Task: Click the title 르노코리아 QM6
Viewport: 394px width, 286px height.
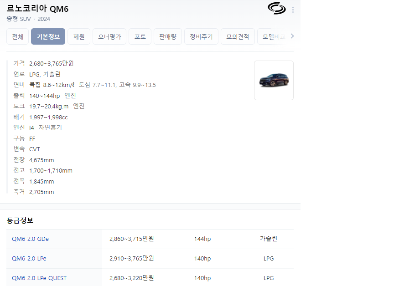Action: point(37,9)
